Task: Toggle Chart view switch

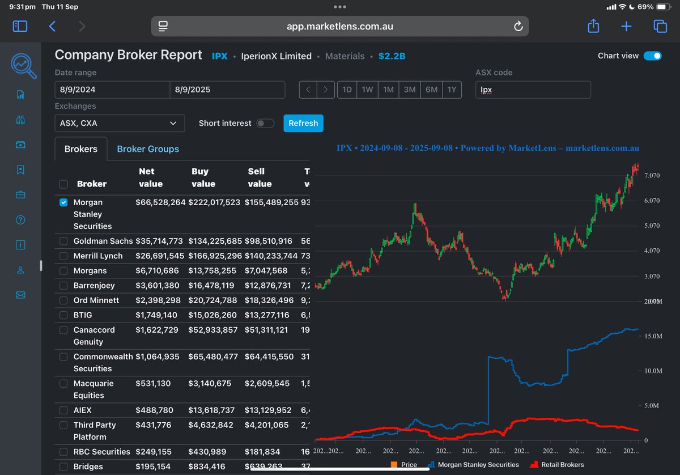Action: coord(653,56)
